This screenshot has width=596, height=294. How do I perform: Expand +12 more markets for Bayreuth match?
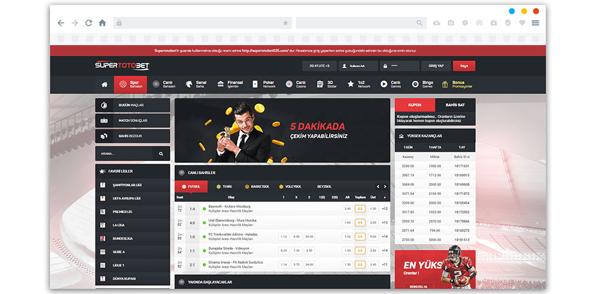384,209
